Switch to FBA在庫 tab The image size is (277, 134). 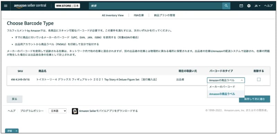pos(139,15)
